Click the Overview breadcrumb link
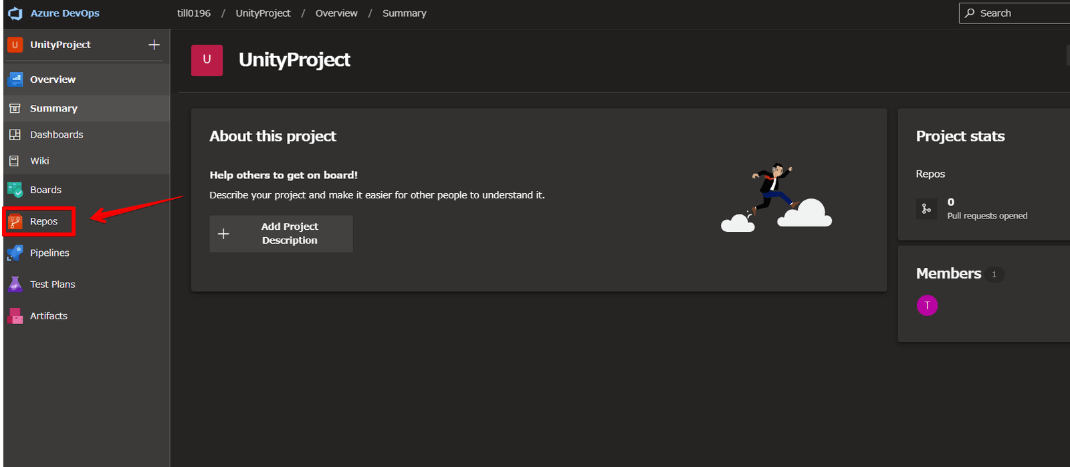 click(336, 13)
